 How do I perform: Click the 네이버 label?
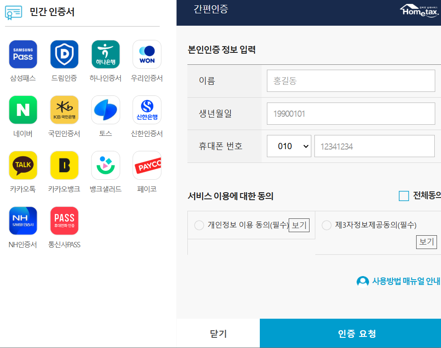[23, 134]
